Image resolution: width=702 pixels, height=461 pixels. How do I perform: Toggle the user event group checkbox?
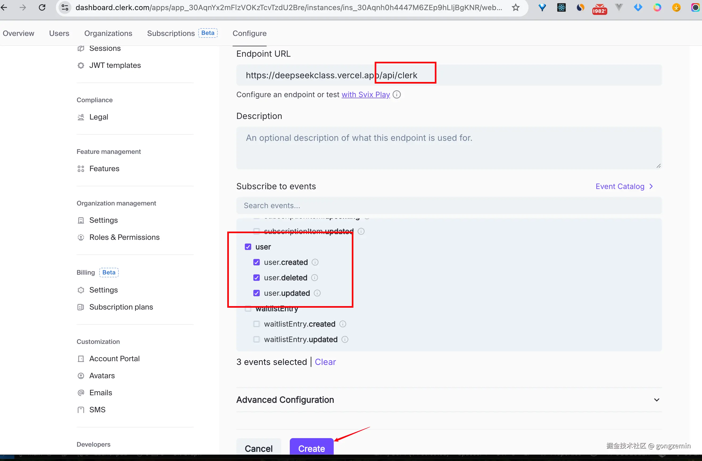pyautogui.click(x=248, y=247)
